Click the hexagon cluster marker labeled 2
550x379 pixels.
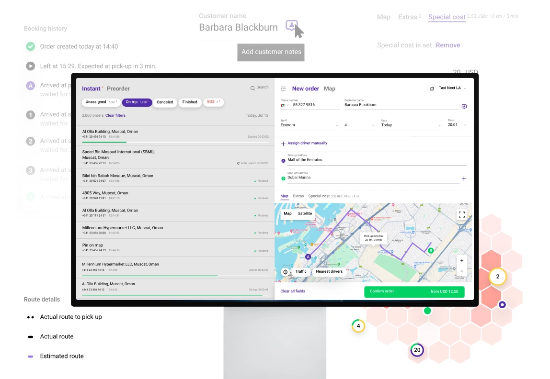497,277
